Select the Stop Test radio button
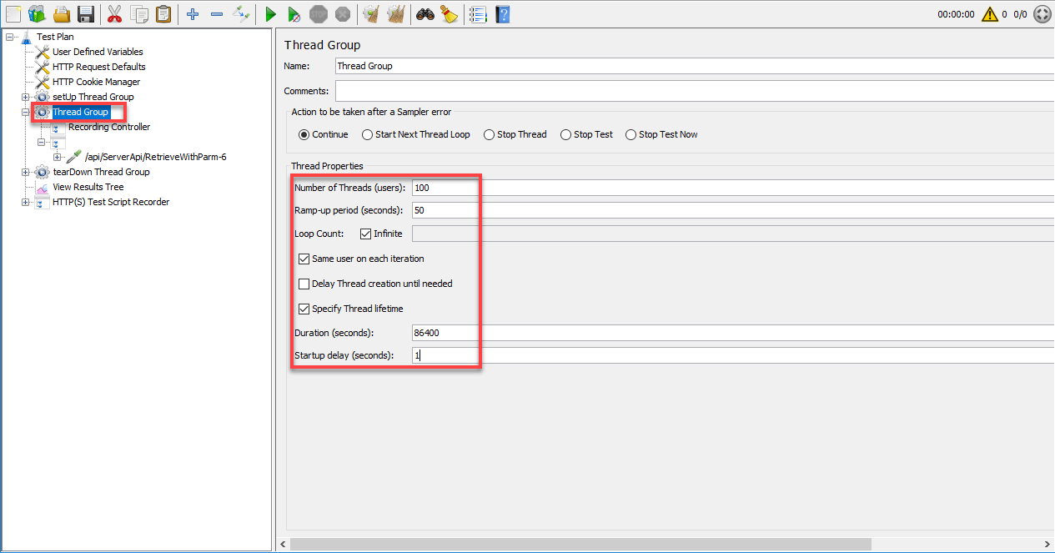The image size is (1055, 553). [565, 134]
